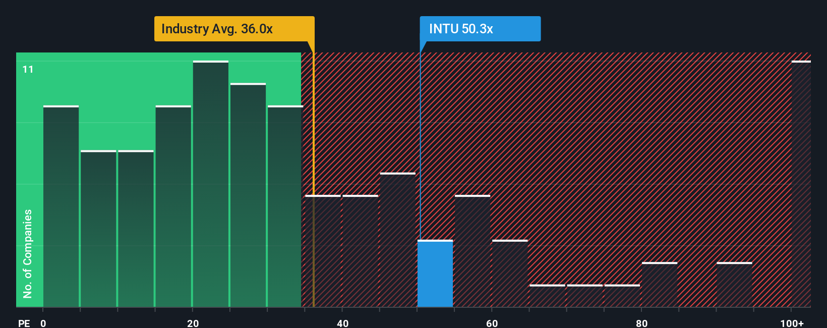Click the bar starting at PE 80

click(660, 285)
